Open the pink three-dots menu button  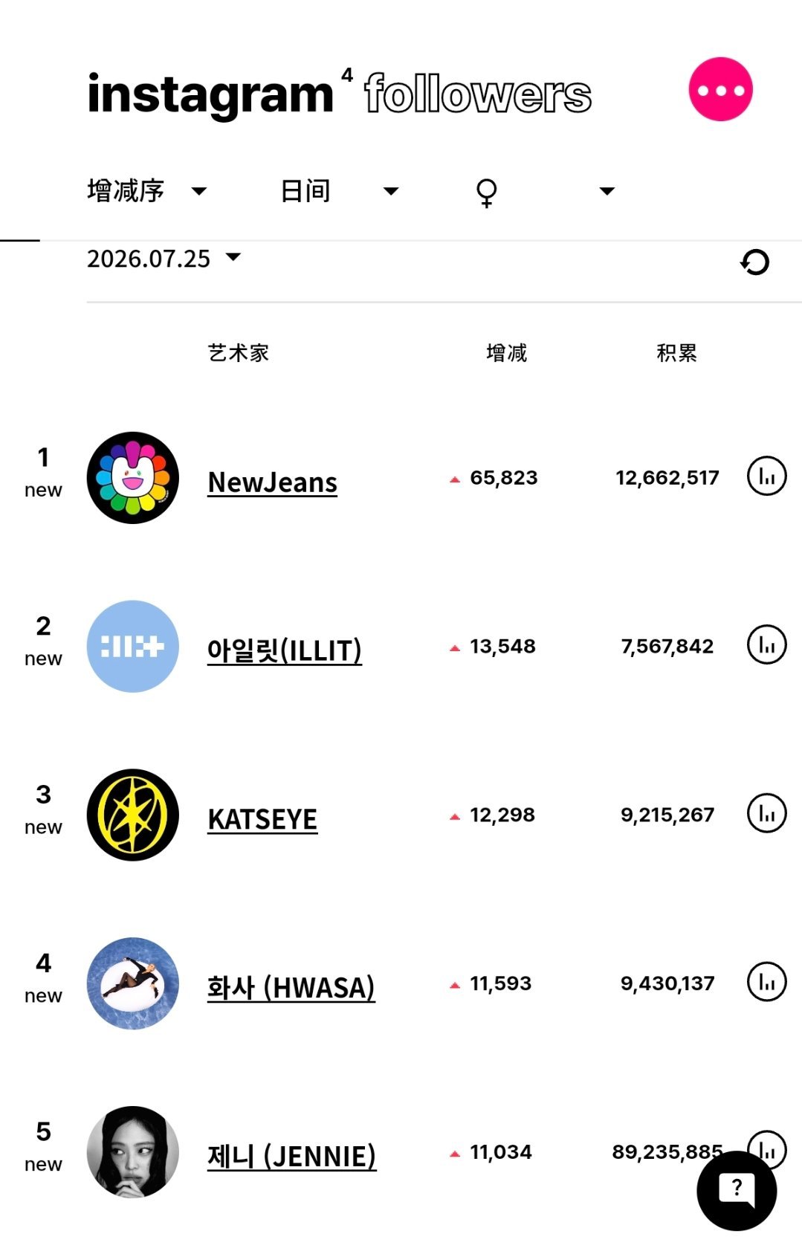tap(720, 89)
